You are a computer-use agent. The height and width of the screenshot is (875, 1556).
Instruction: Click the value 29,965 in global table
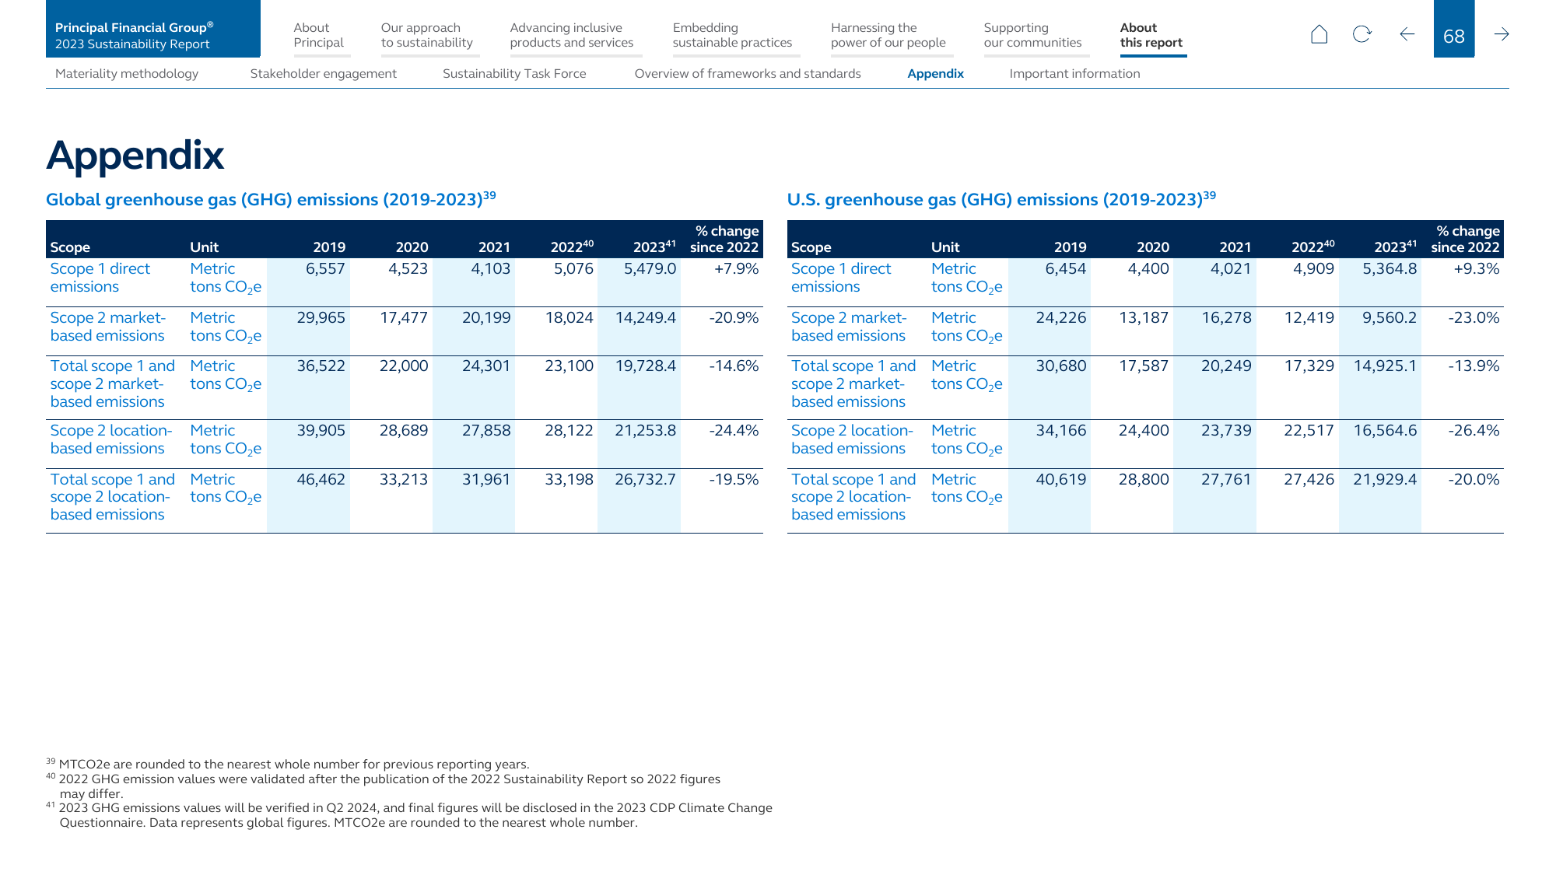pos(321,318)
